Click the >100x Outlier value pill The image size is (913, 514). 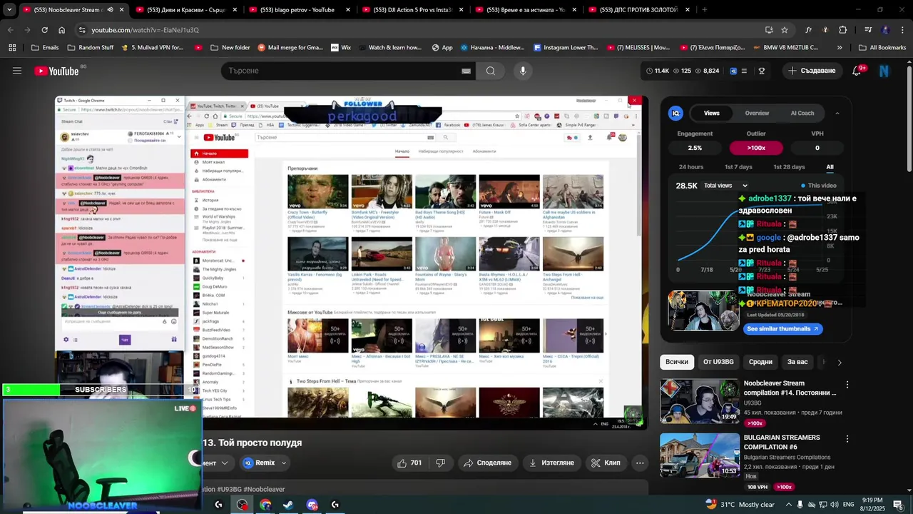(x=756, y=148)
